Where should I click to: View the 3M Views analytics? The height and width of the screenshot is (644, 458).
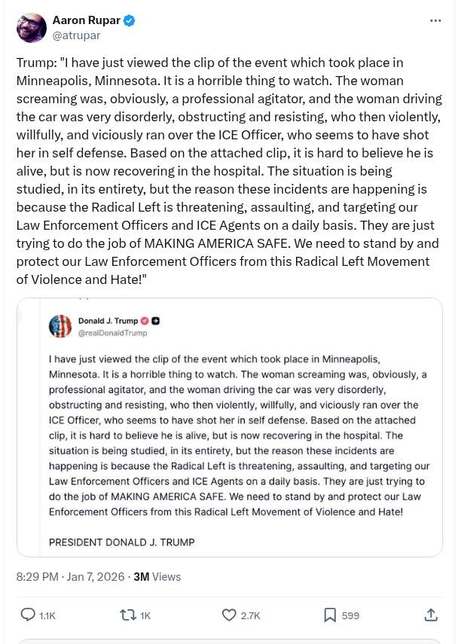[157, 577]
